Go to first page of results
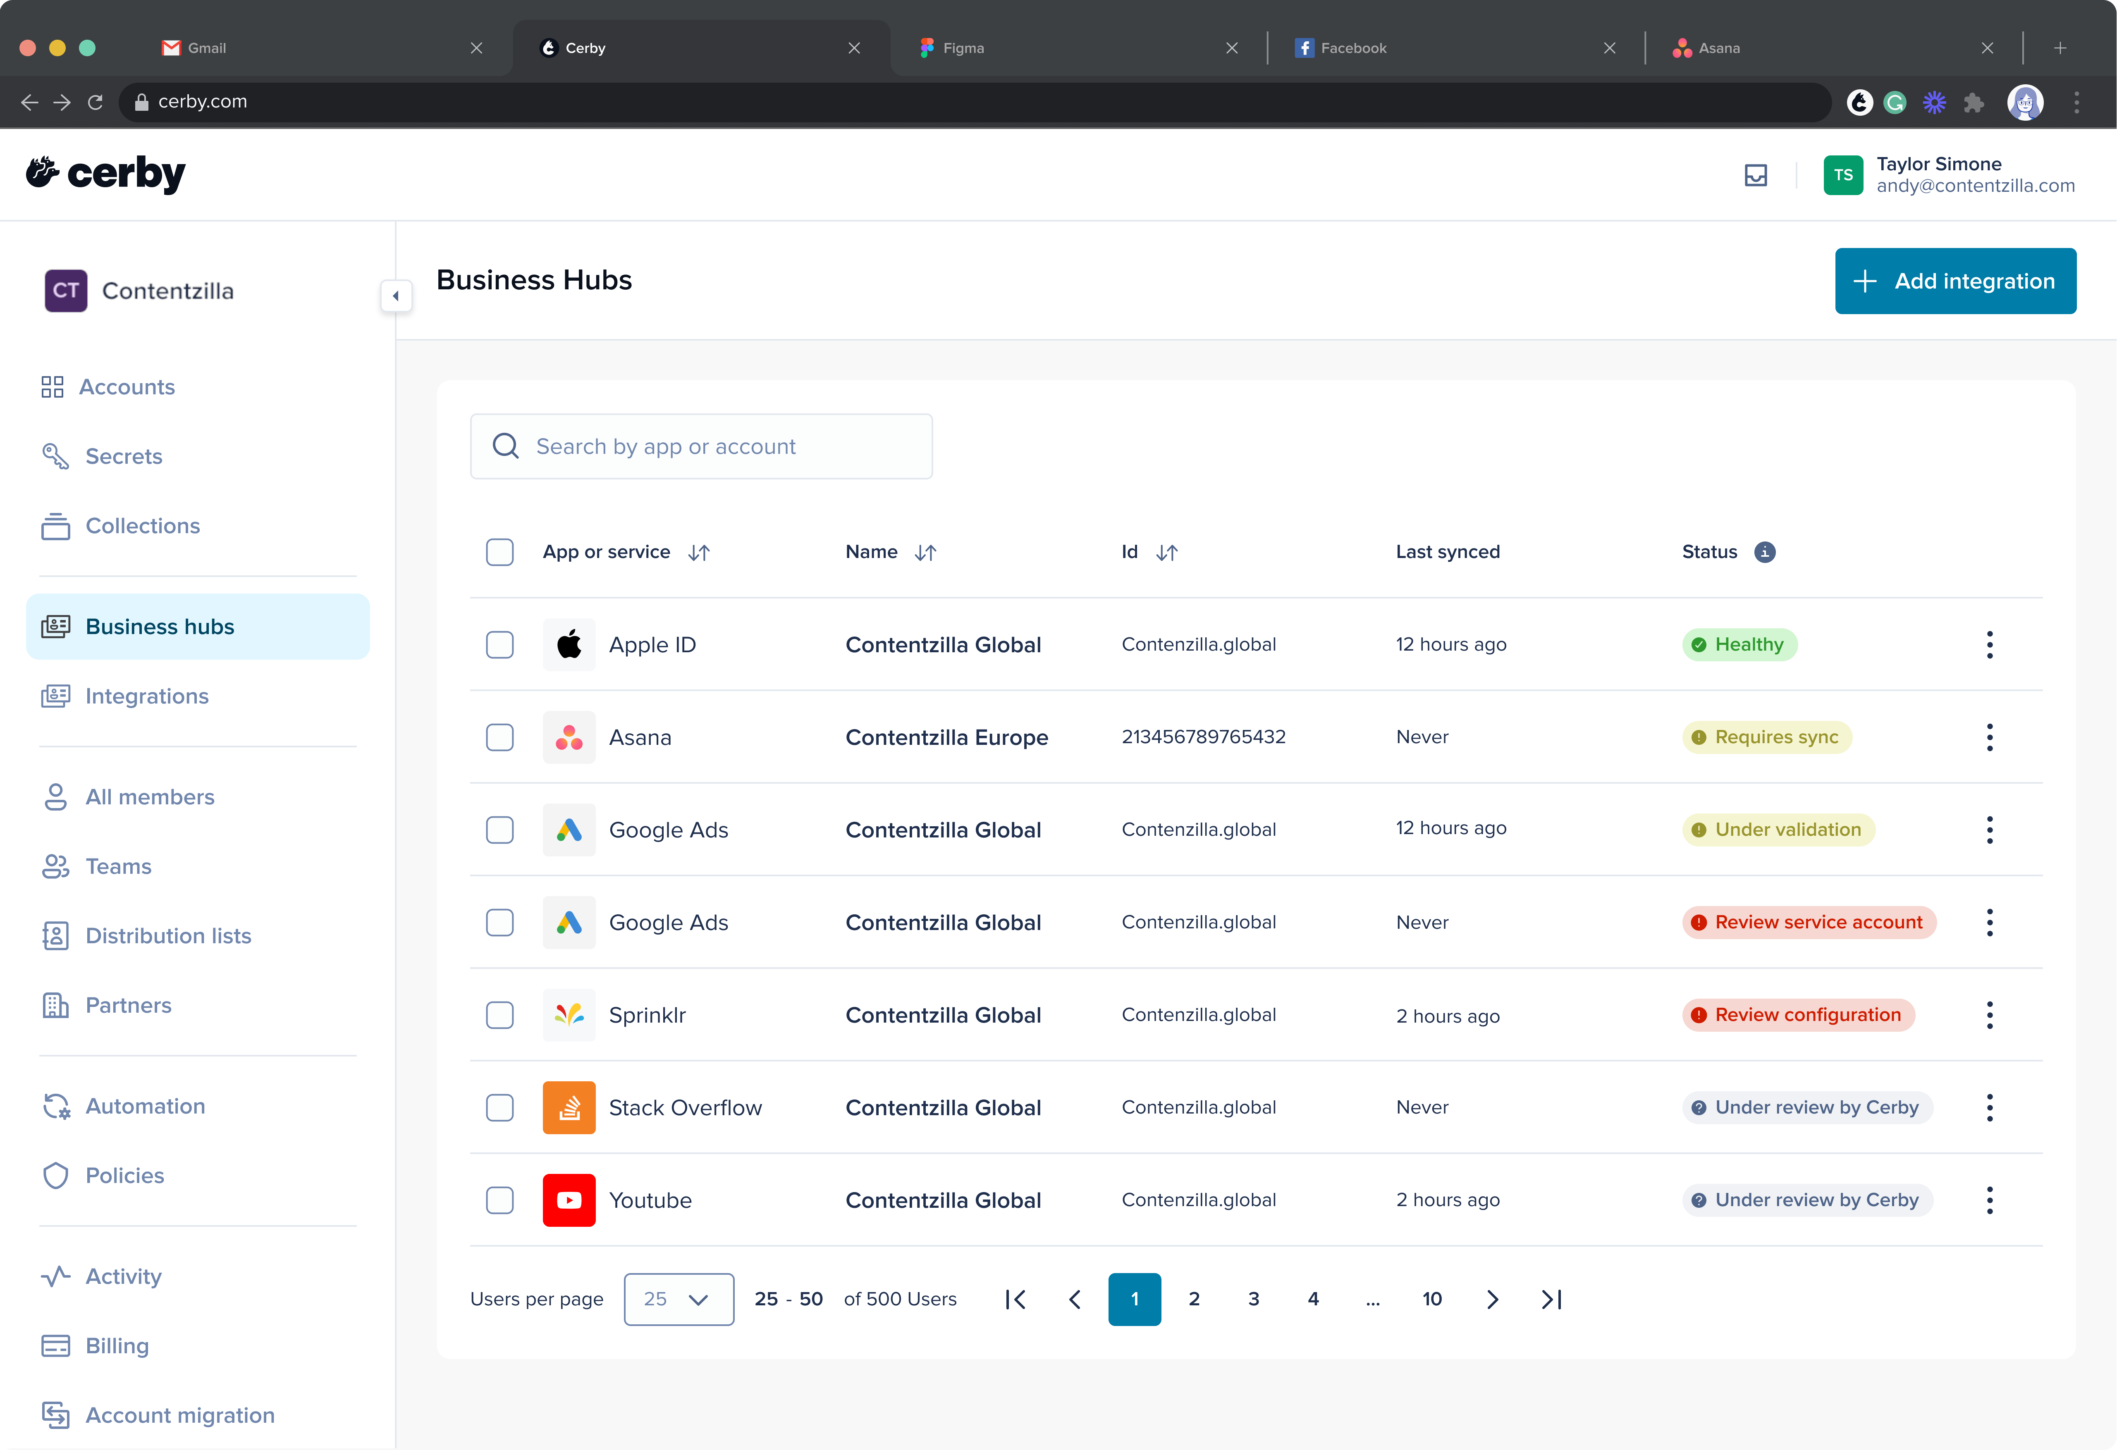 click(1015, 1299)
